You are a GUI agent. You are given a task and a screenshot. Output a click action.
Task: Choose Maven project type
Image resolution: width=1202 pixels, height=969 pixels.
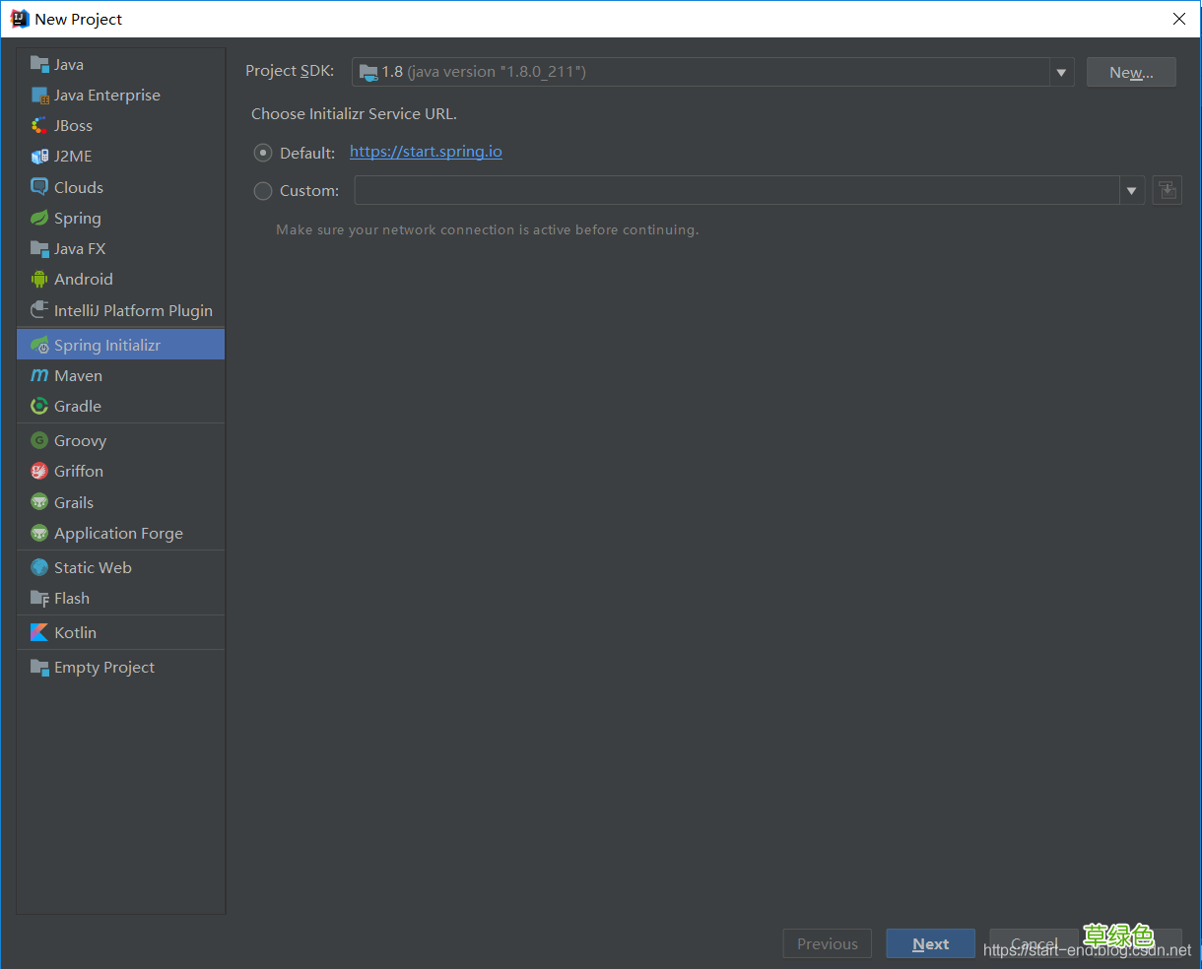121,375
